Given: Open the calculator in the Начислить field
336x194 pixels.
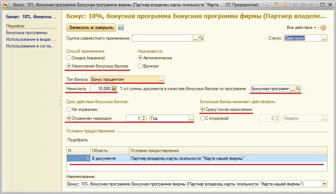Looking at the screenshot, I should click(x=114, y=89).
